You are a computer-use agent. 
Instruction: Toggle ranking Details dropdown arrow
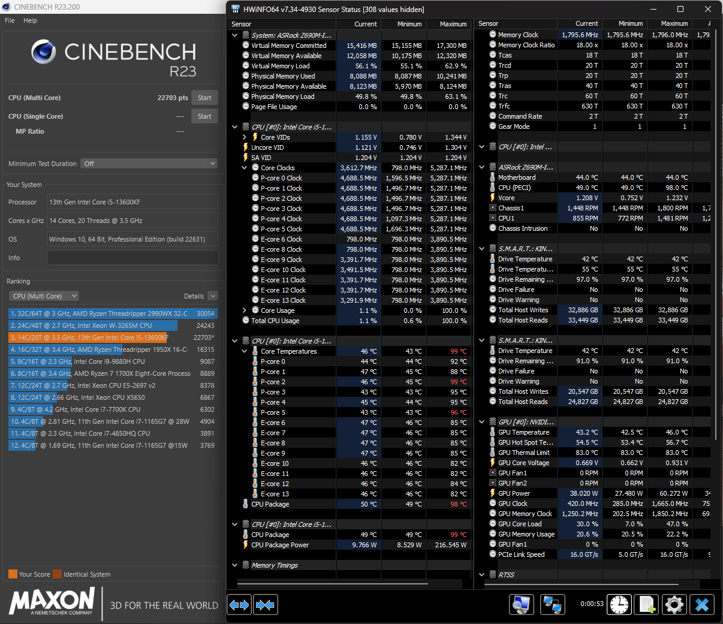213,296
